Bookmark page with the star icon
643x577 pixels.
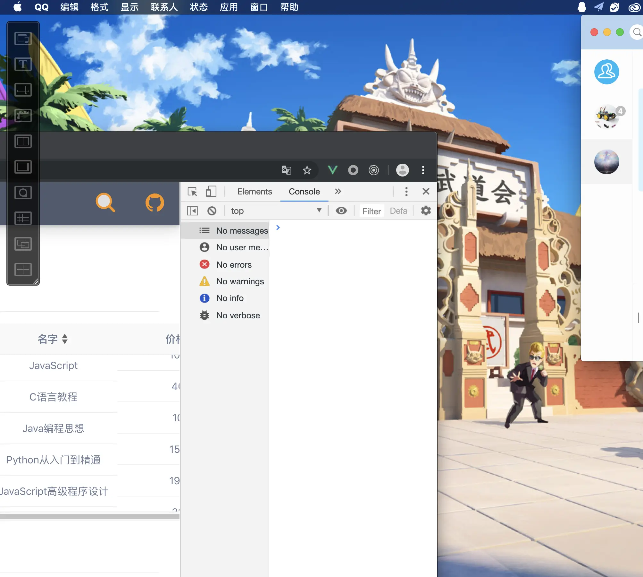(x=307, y=170)
